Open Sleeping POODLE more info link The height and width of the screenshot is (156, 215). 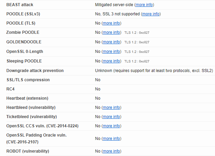tap(111, 61)
